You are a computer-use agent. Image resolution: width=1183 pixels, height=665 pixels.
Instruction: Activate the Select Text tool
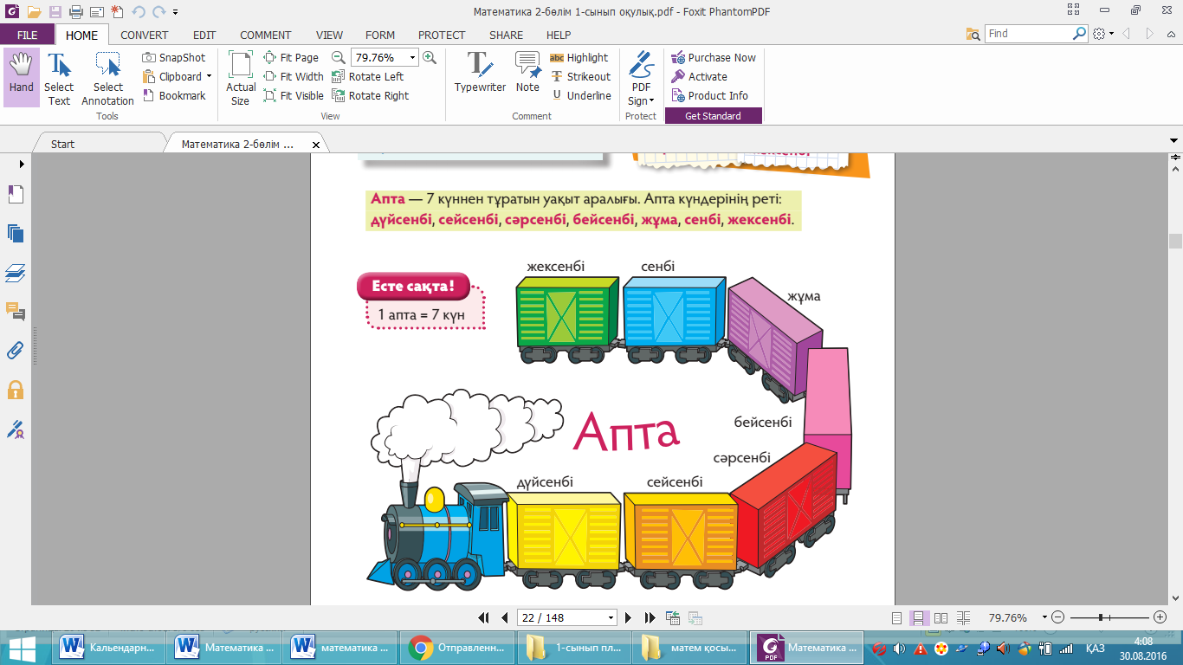(x=59, y=77)
